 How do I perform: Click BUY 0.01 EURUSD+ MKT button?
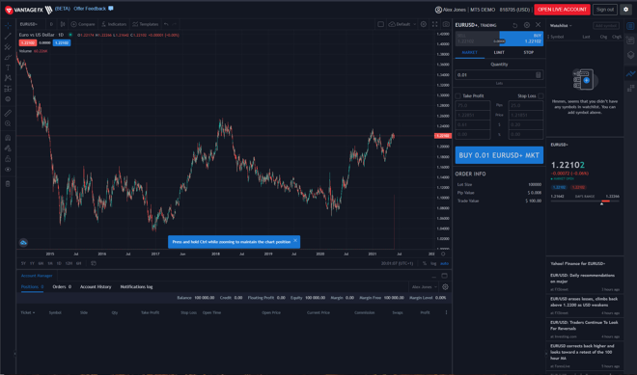click(x=499, y=155)
